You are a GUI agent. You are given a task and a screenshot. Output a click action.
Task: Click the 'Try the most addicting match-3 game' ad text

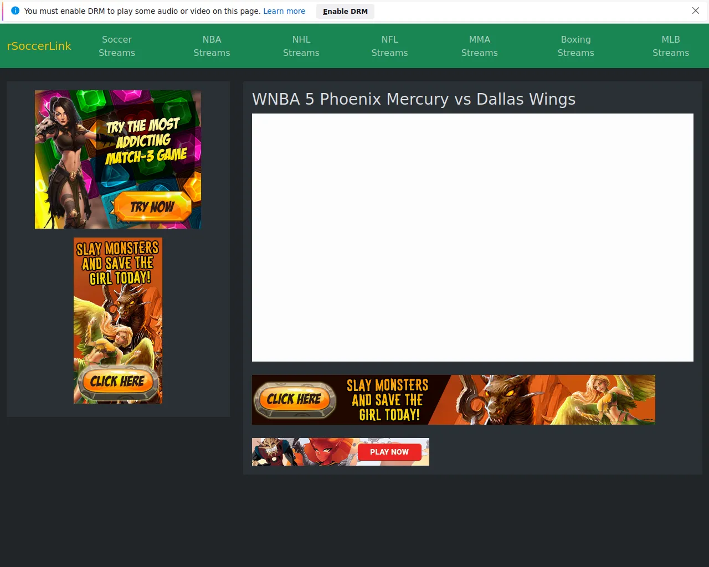point(146,141)
